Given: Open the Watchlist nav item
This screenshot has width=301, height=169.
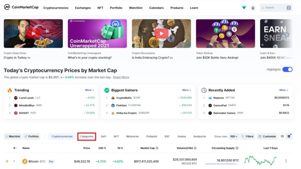Looking at the screenshot, I should [135, 8].
